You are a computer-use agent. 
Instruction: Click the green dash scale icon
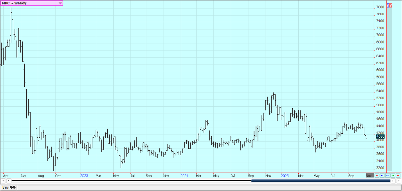coord(392,175)
